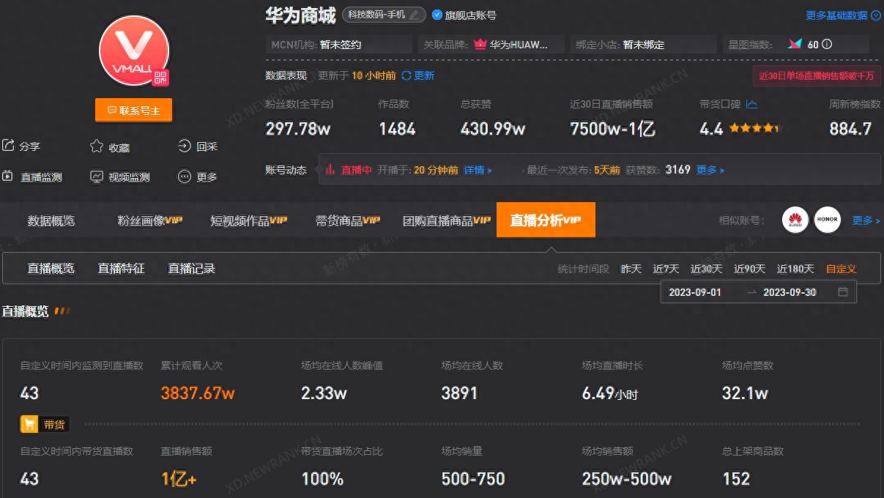Click the 旗舰店账号 label
The height and width of the screenshot is (498, 884).
click(x=471, y=15)
